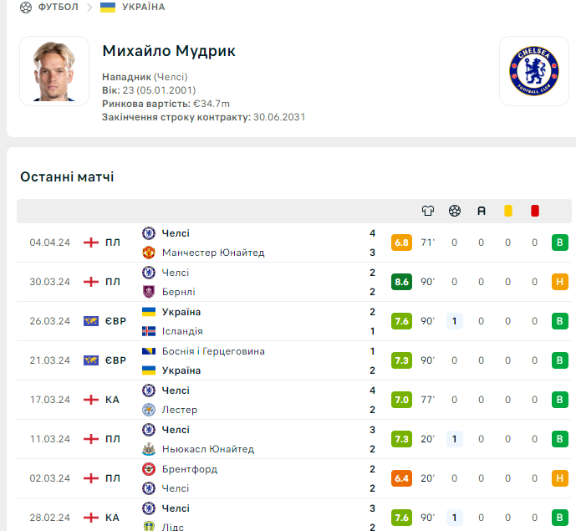
Task: Click the Ukraine flag in breadcrumb
Action: click(108, 7)
